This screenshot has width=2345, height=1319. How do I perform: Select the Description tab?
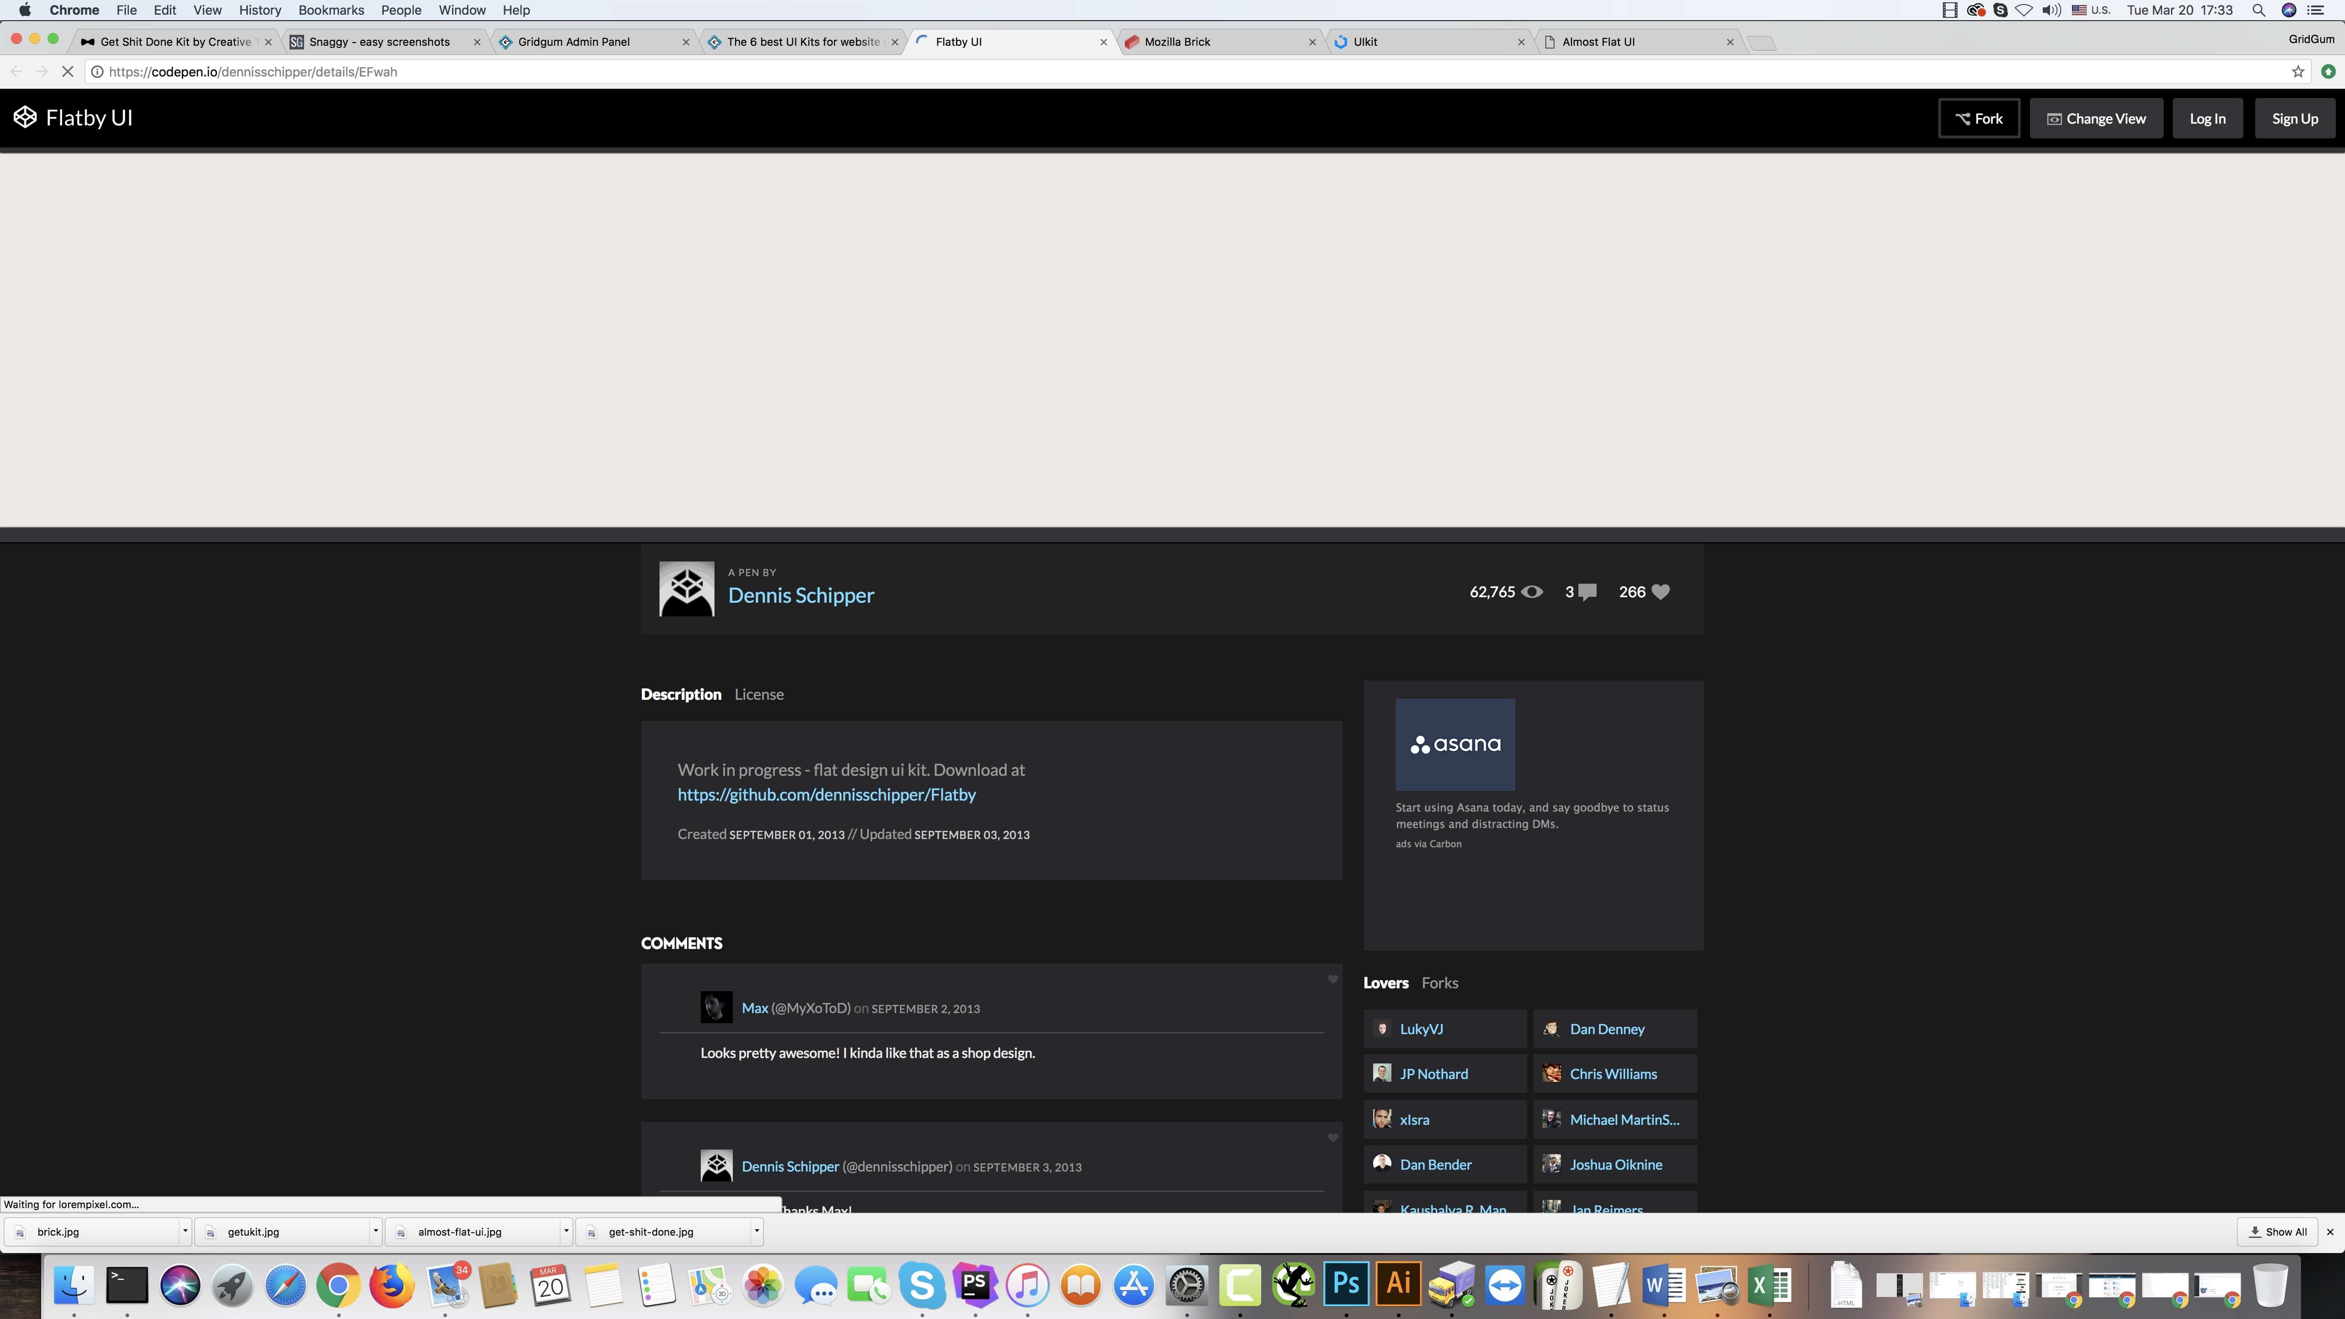coord(681,695)
